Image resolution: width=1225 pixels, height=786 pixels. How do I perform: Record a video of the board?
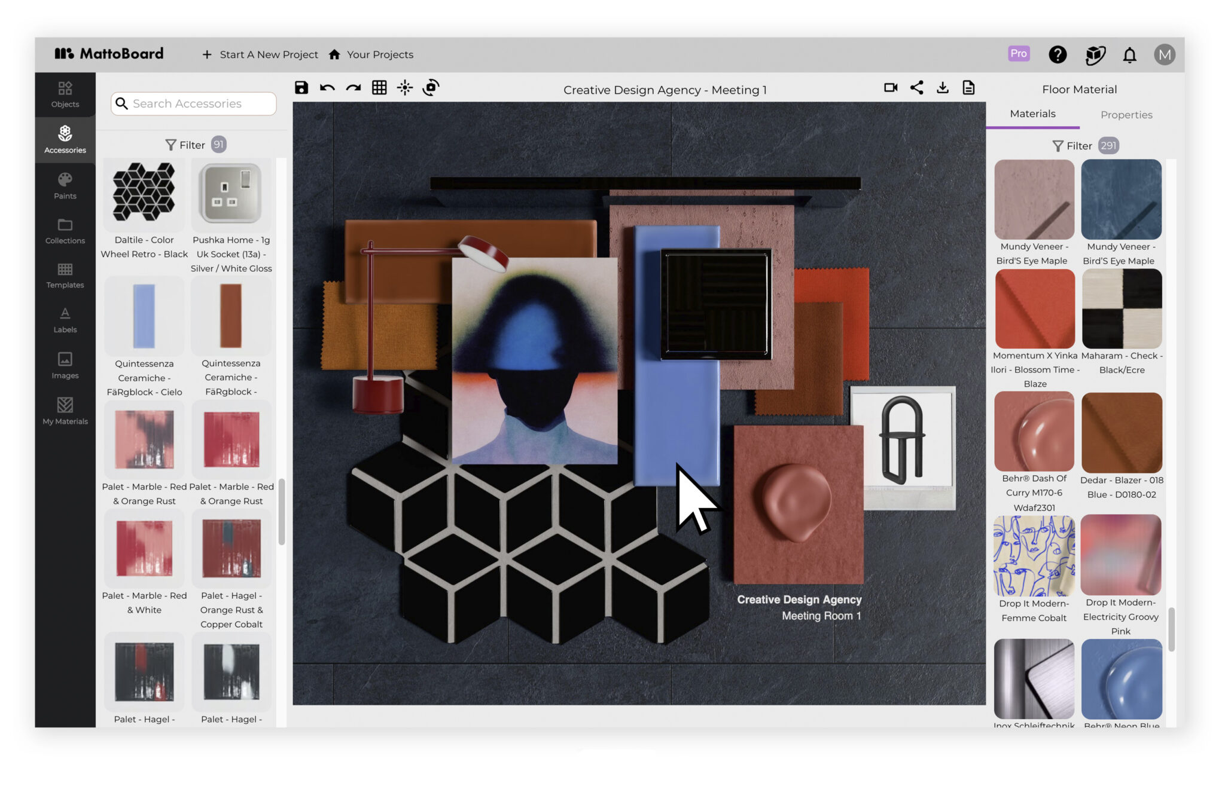pyautogui.click(x=890, y=87)
